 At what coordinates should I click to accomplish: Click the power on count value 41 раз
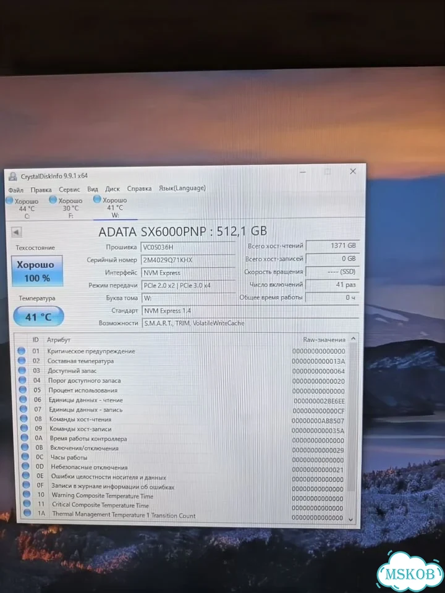[333, 285]
